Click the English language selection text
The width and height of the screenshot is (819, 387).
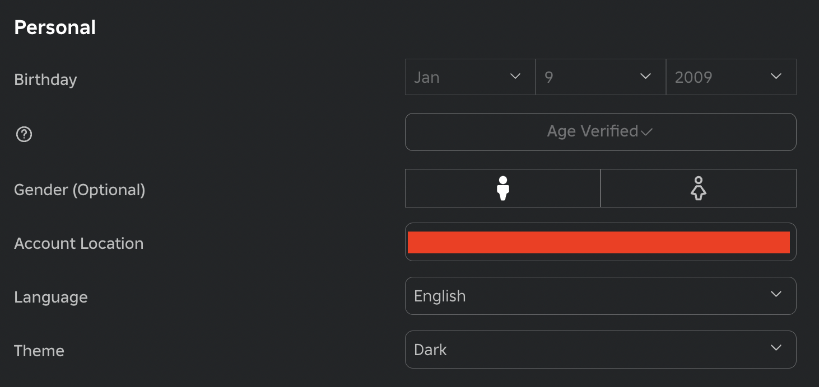click(440, 296)
